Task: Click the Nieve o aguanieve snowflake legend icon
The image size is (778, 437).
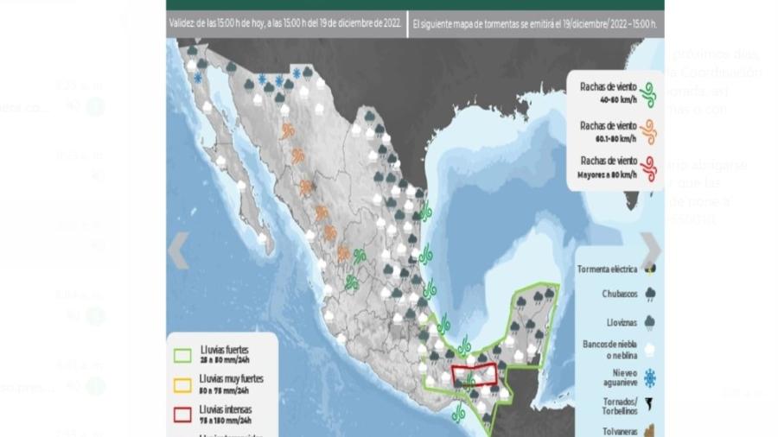Action: pyautogui.click(x=649, y=377)
